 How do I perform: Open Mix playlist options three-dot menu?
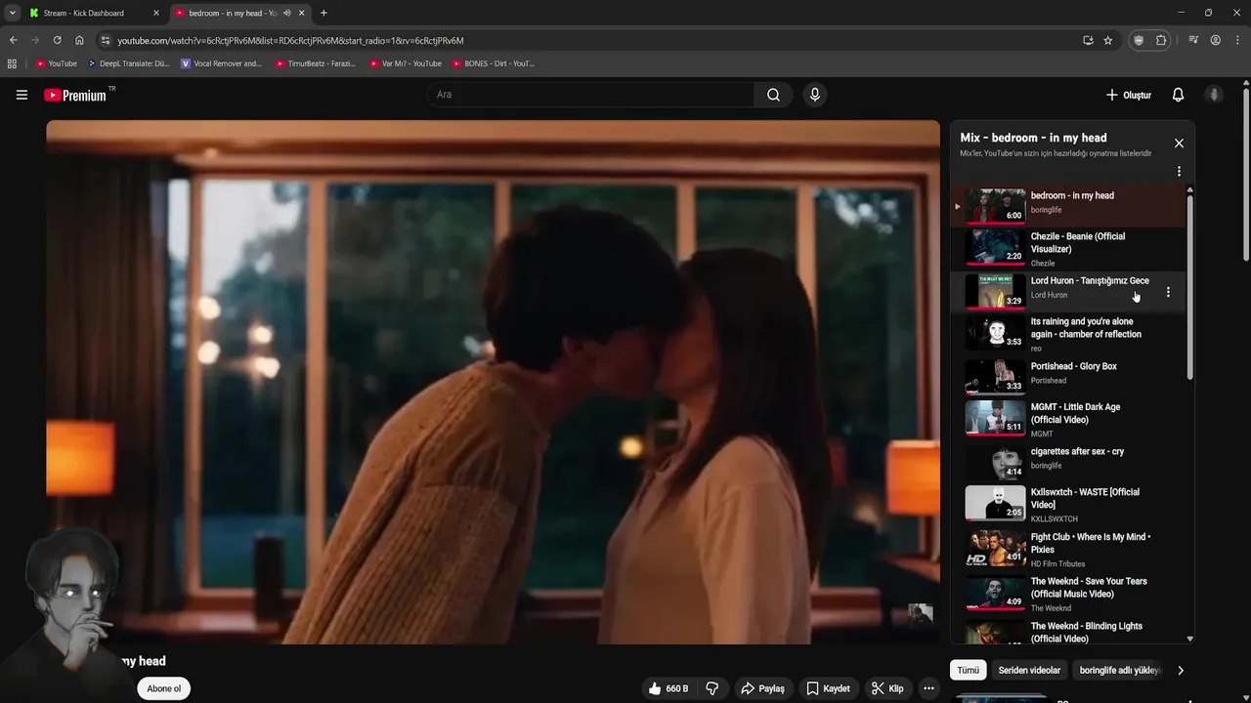click(1179, 171)
